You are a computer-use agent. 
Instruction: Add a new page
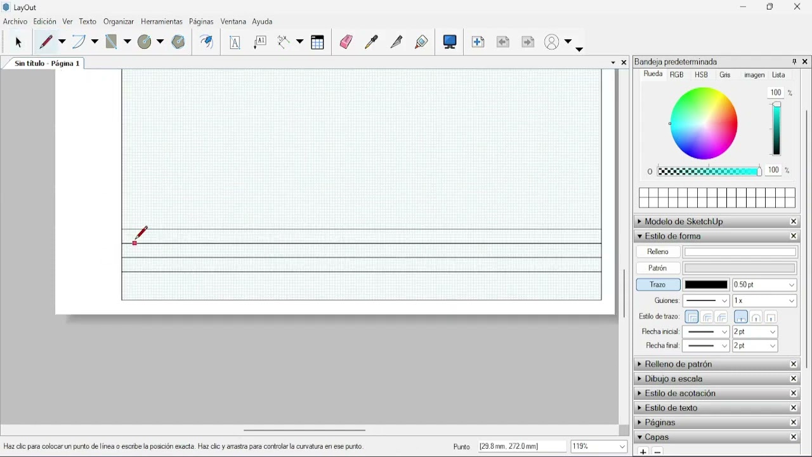(x=478, y=43)
